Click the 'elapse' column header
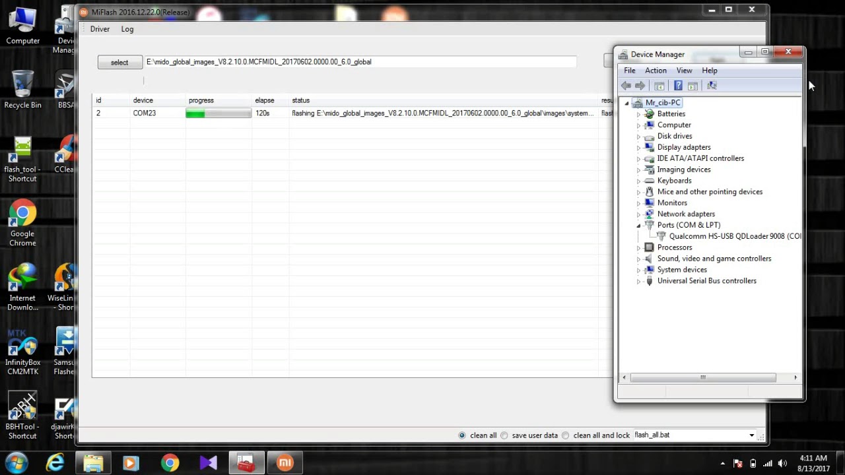 pyautogui.click(x=265, y=100)
